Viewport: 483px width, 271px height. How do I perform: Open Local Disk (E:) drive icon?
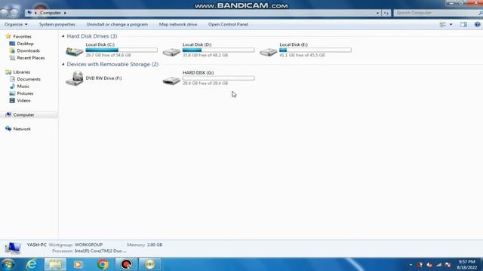tap(269, 52)
